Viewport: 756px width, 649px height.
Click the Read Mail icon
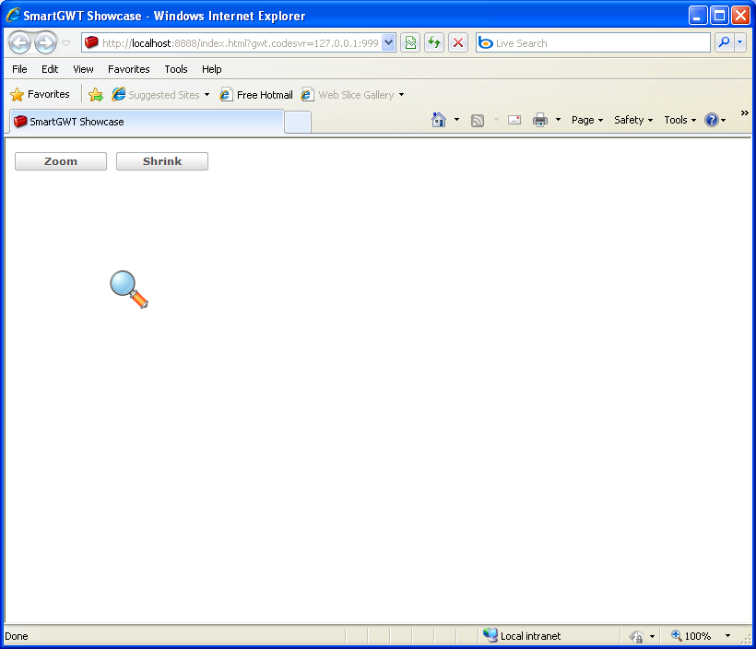click(514, 120)
